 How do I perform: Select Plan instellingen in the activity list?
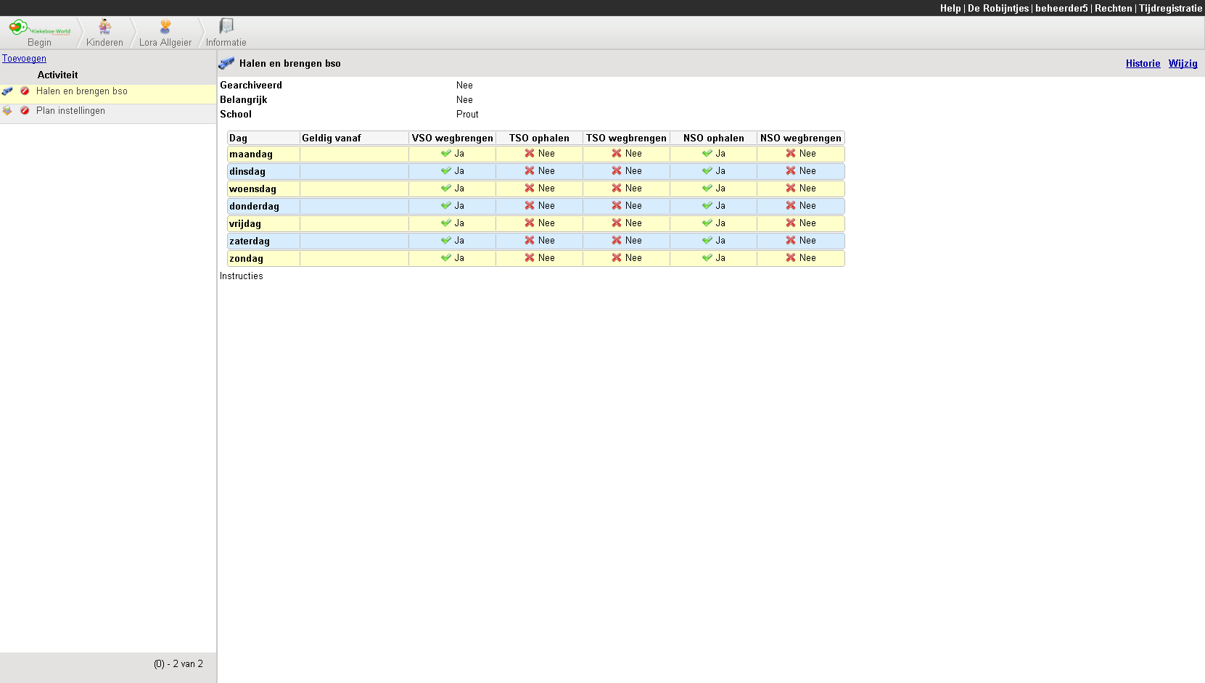point(70,111)
